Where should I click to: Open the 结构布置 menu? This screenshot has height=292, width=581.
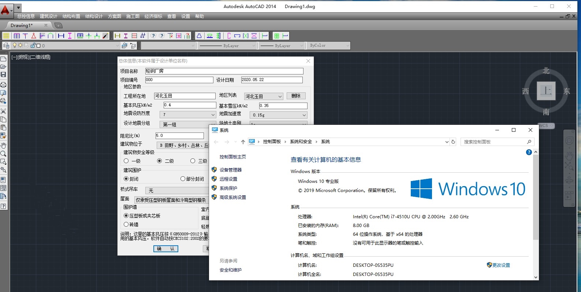pos(71,16)
